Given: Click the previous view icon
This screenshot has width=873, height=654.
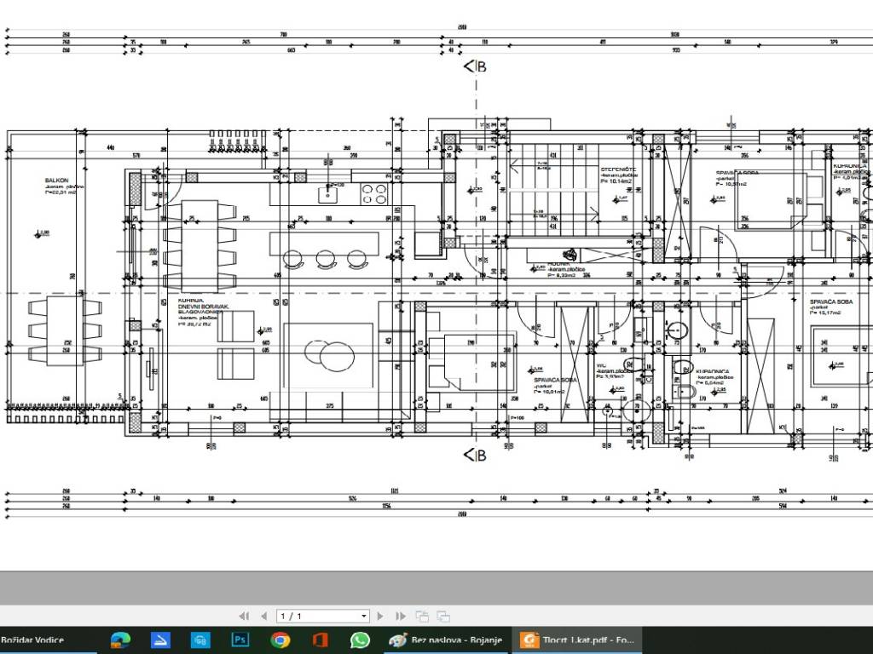Looking at the screenshot, I should [421, 616].
